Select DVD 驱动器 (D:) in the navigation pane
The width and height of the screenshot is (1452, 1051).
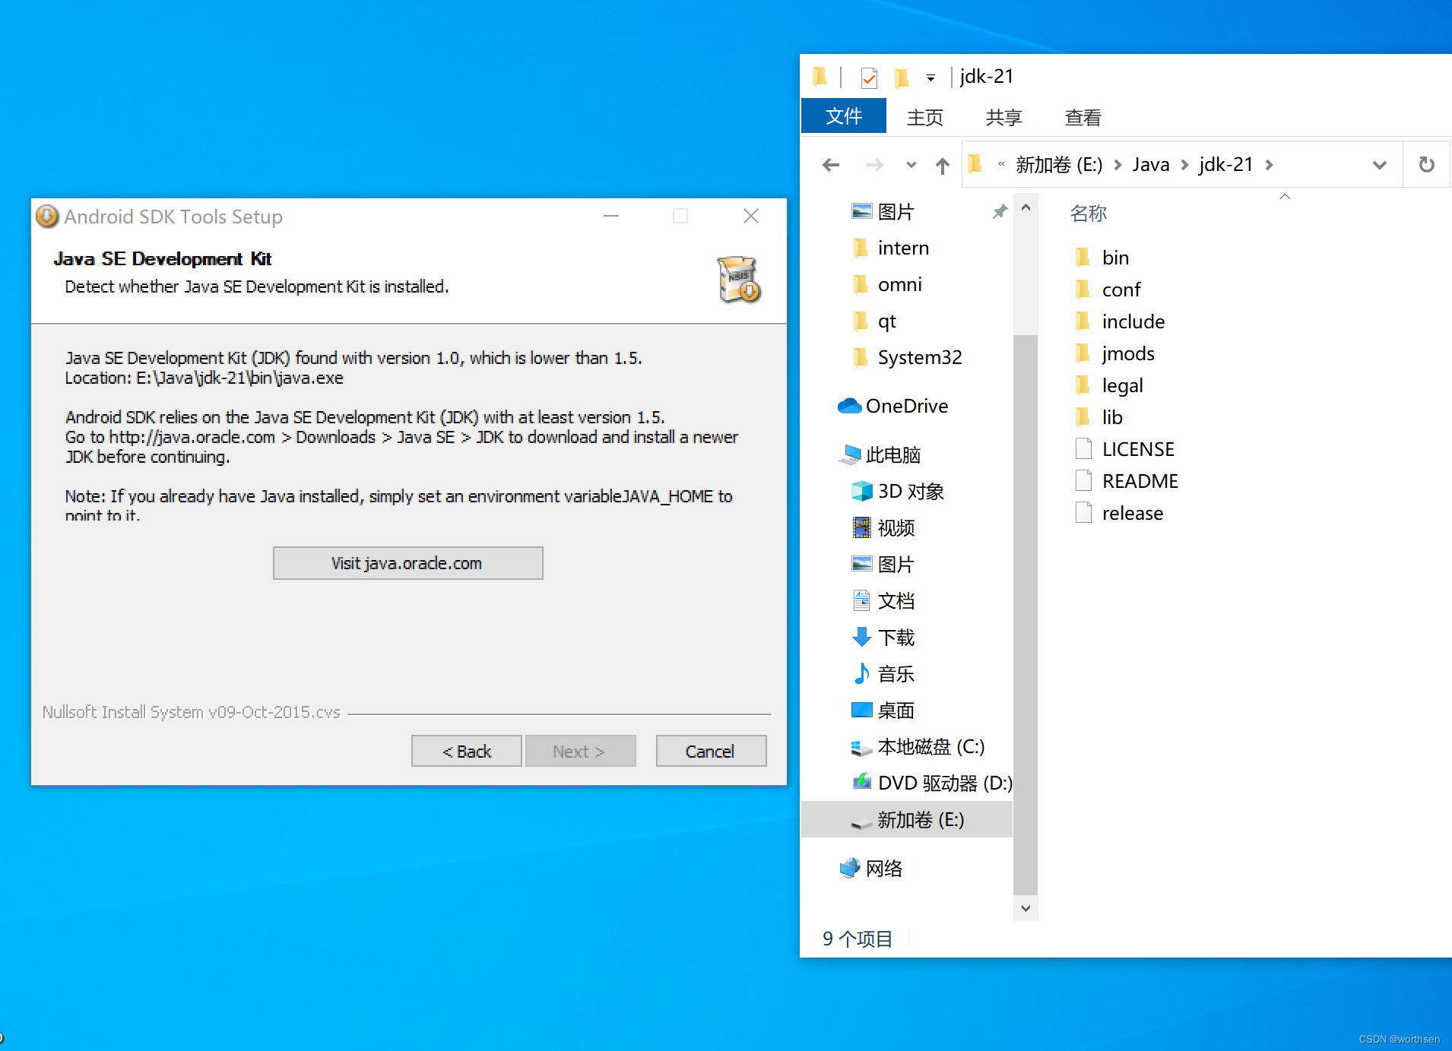point(945,783)
